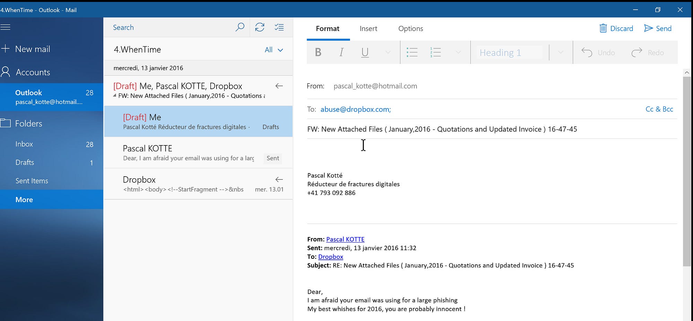The width and height of the screenshot is (693, 321).
Task: Toggle italic formatting
Action: (x=341, y=53)
